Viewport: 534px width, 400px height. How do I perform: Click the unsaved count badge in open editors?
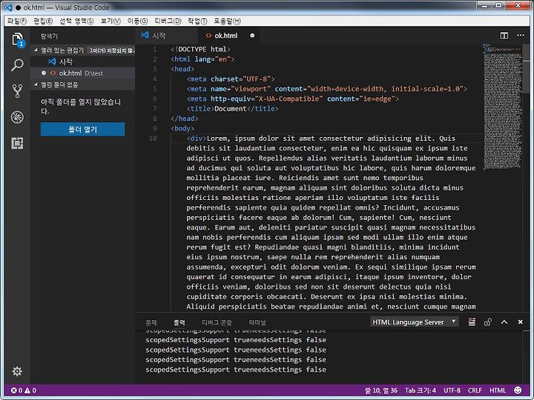click(111, 50)
